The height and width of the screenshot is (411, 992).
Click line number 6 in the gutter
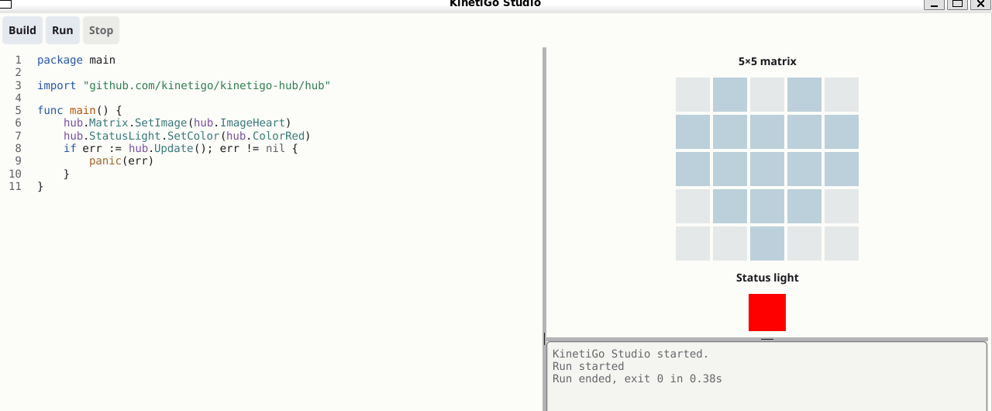coord(18,123)
